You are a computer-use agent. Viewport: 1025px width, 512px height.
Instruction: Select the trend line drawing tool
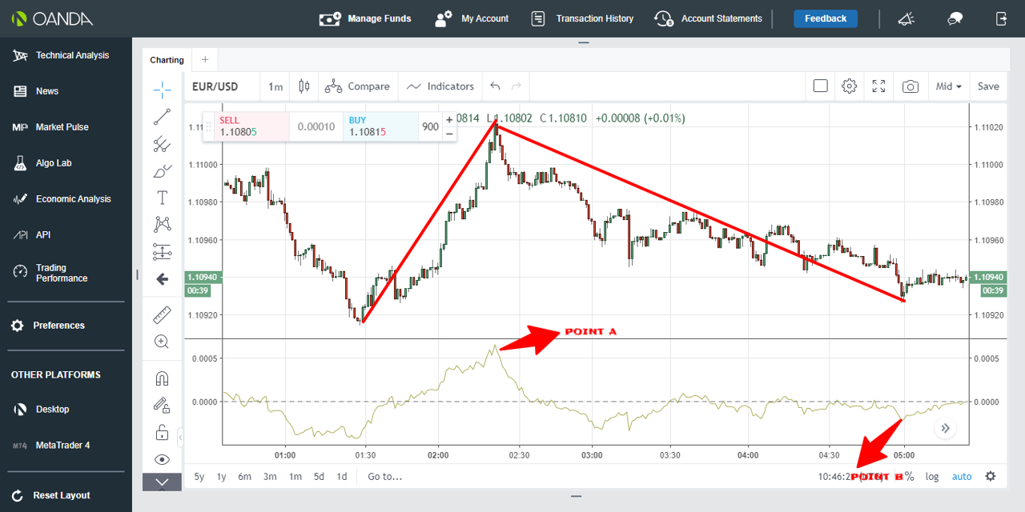[162, 117]
